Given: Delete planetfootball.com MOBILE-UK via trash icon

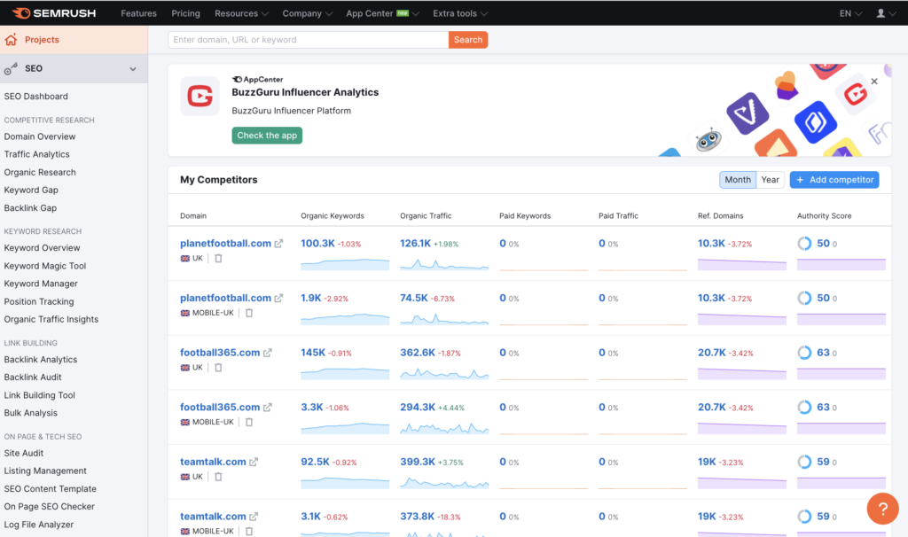Looking at the screenshot, I should coord(249,313).
